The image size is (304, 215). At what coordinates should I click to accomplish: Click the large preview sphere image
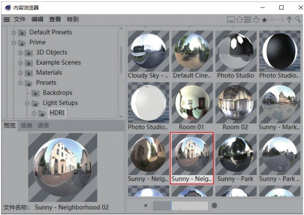[x=63, y=167]
